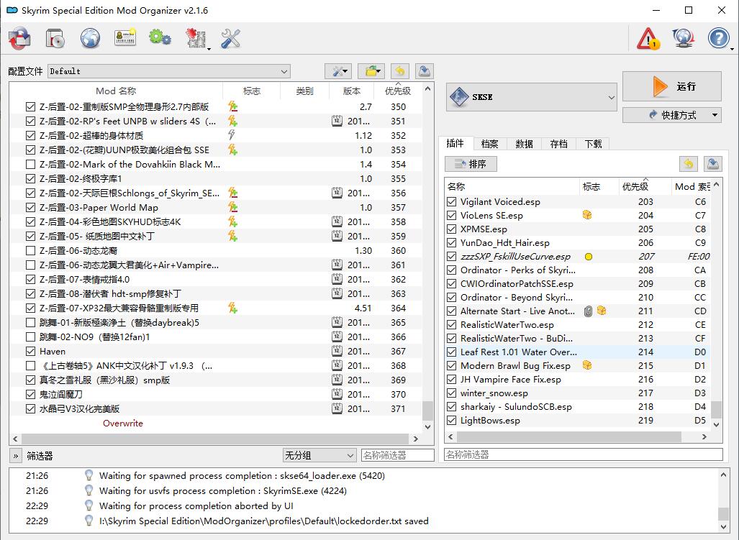This screenshot has width=739, height=540.
Task: Enable the Mark of the Dovahkiin Black mod checkbox
Action: click(31, 165)
